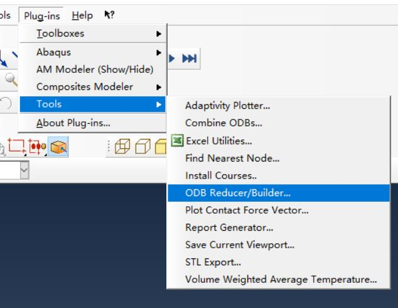Viewport: 398px width, 308px height.
Task: Click the green Excel icon in submenu
Action: pos(176,142)
